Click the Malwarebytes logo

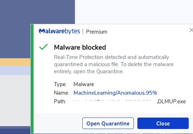(59, 31)
